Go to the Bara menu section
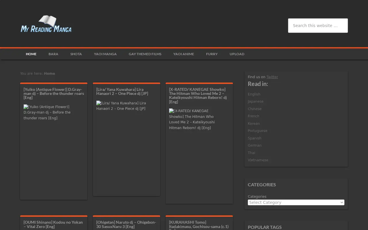The image size is (368, 230). 53,54
